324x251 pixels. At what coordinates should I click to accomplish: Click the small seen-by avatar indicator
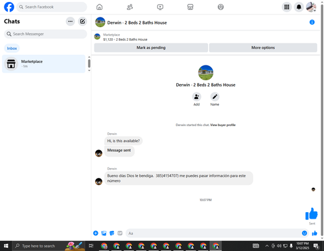[x=313, y=190]
